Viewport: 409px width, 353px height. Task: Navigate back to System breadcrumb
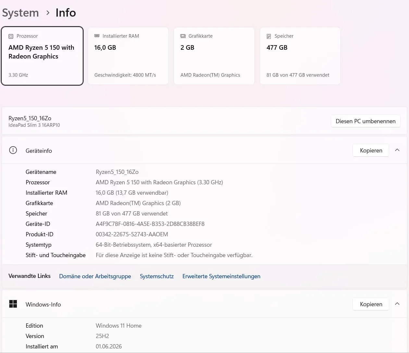20,13
